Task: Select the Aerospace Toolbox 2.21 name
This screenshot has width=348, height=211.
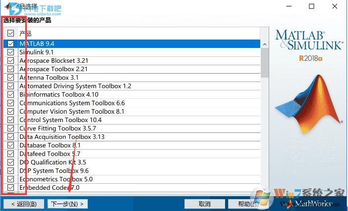Action: tap(54, 69)
